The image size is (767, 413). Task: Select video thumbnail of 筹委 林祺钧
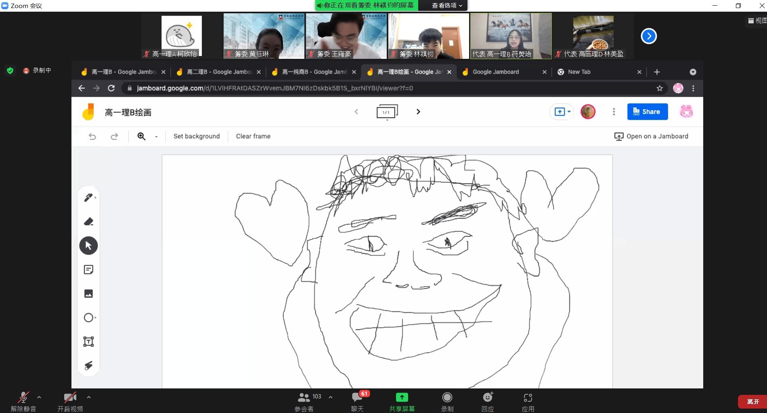pos(429,36)
